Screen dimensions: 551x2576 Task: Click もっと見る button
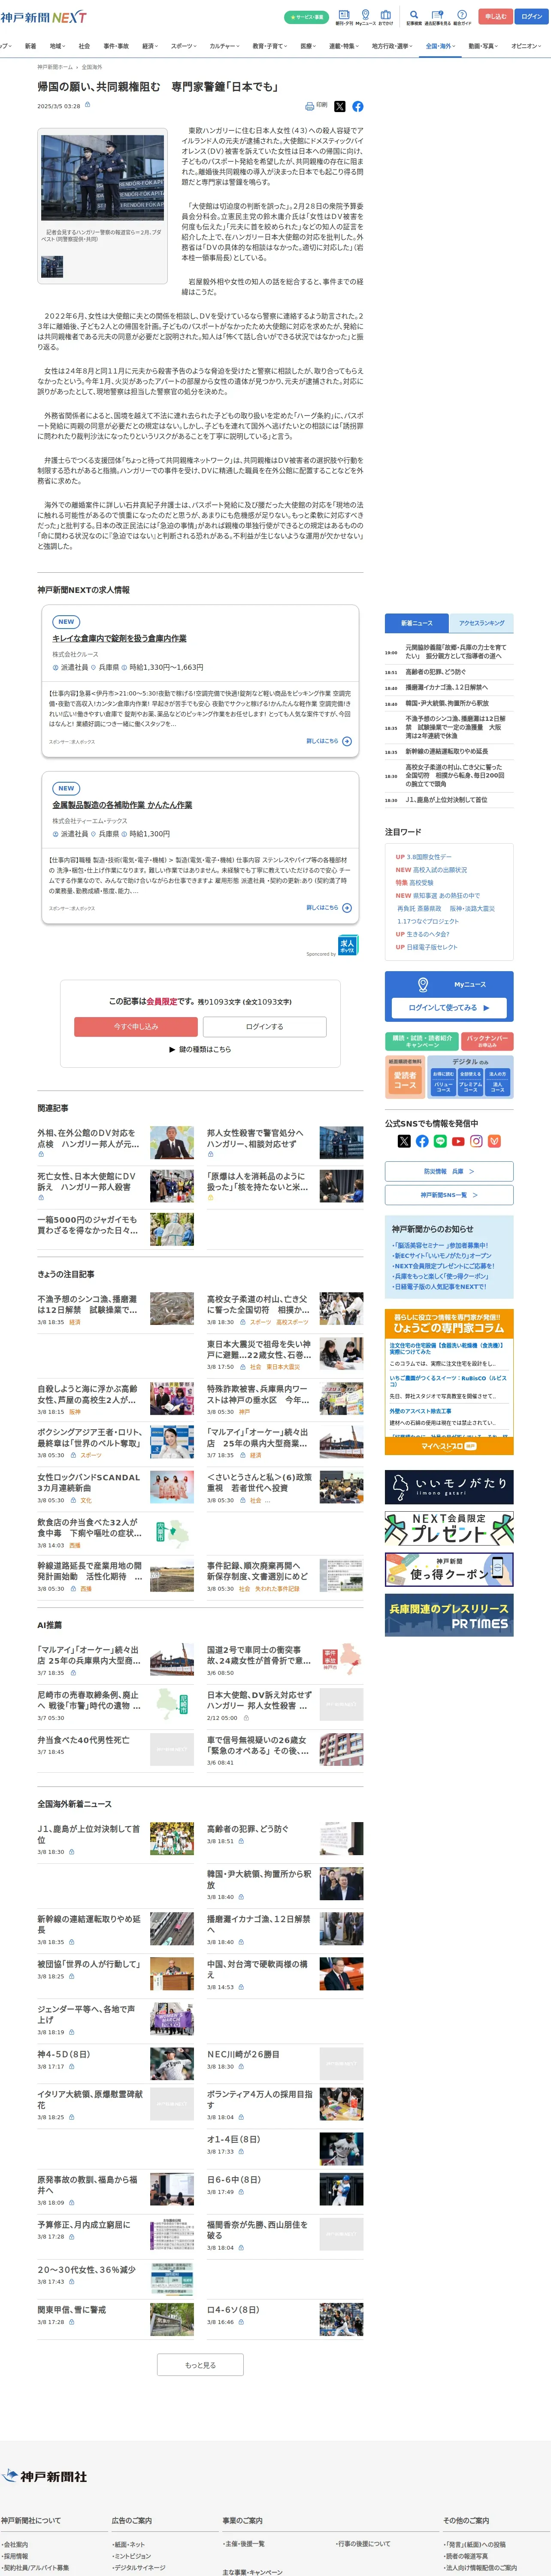click(200, 2365)
